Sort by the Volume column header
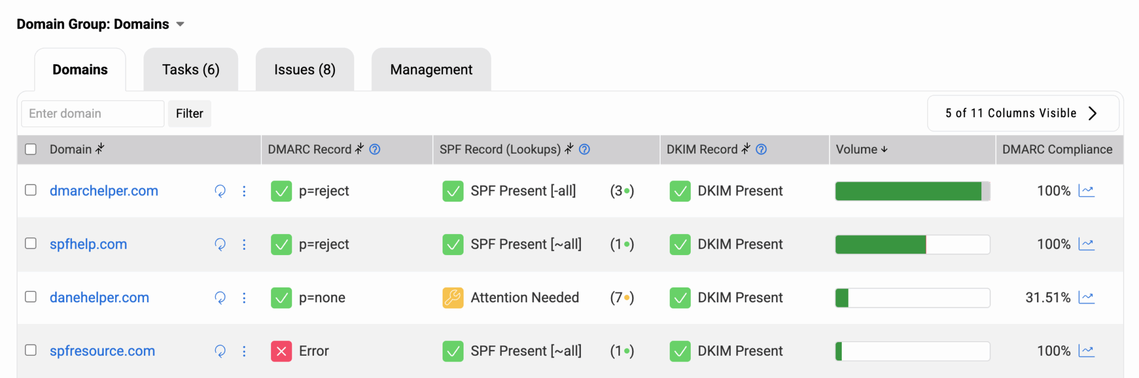The image size is (1139, 378). tap(861, 149)
